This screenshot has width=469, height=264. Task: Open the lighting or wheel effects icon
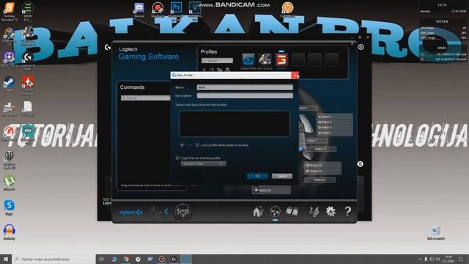pyautogui.click(x=314, y=212)
